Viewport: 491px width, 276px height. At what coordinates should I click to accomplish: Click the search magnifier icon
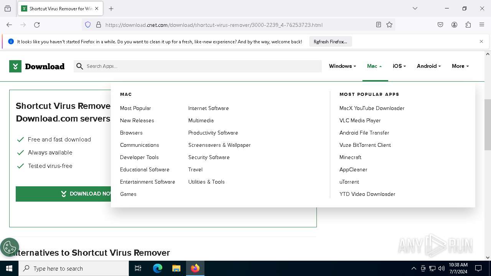pyautogui.click(x=79, y=66)
